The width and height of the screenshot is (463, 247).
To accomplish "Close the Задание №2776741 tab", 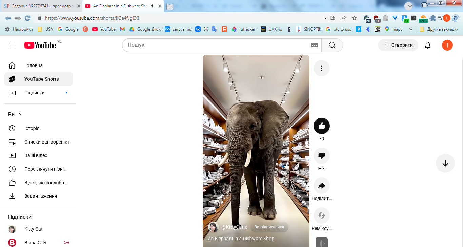I will point(79,6).
